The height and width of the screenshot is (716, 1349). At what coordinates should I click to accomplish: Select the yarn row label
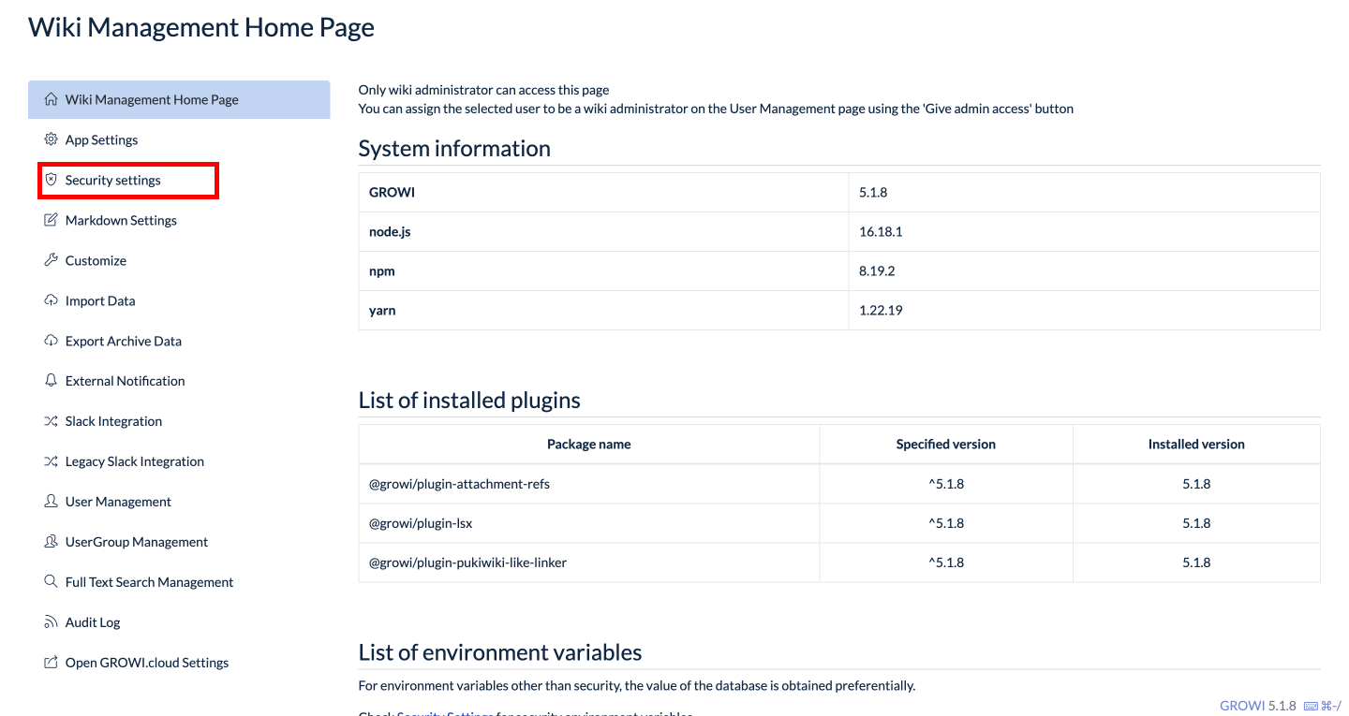coord(382,310)
